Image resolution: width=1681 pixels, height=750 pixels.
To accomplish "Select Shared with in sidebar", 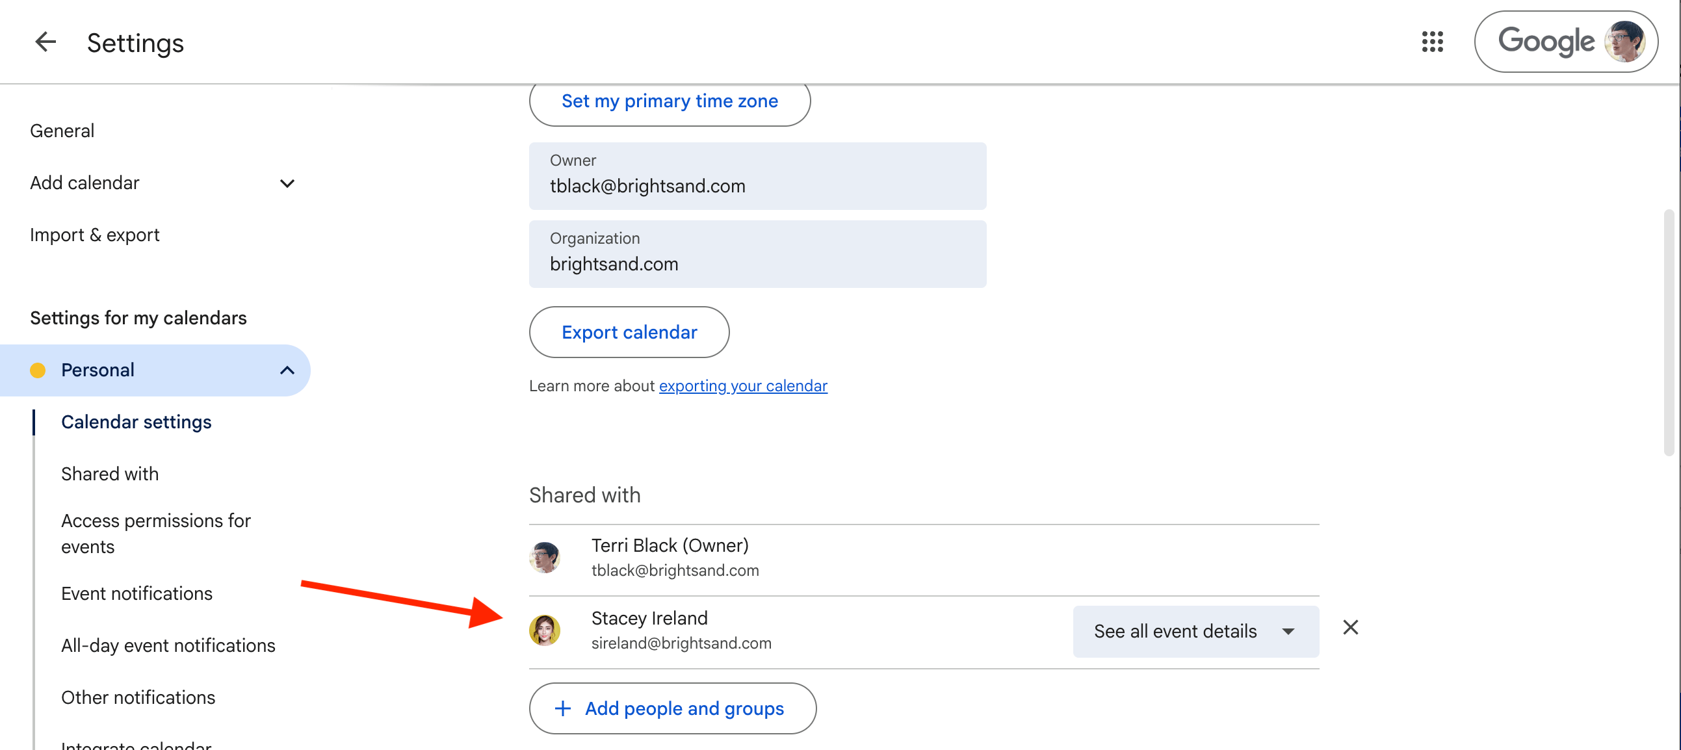I will point(110,474).
